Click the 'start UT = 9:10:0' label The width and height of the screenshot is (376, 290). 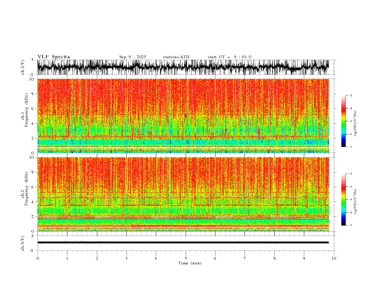point(229,57)
